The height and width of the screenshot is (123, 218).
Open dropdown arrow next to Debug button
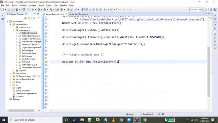click(x=35, y=10)
